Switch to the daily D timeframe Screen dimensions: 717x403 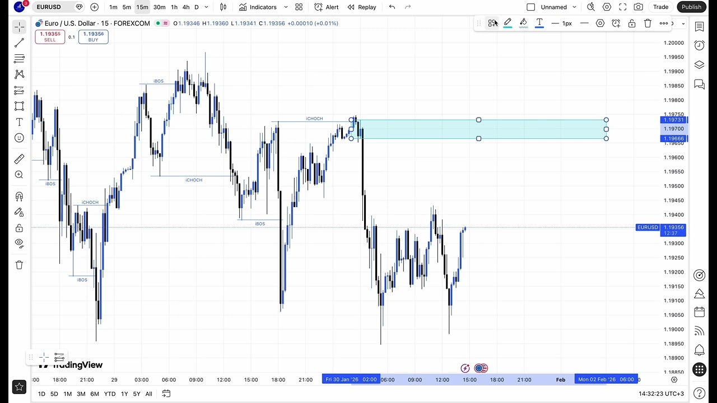click(x=197, y=7)
